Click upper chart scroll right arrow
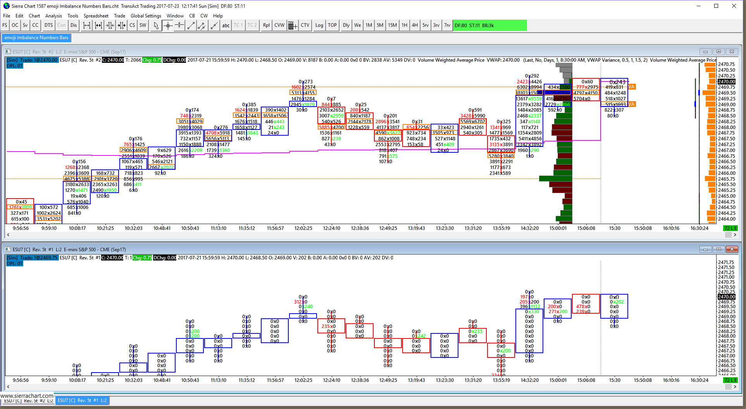This screenshot has width=746, height=409. [735, 235]
